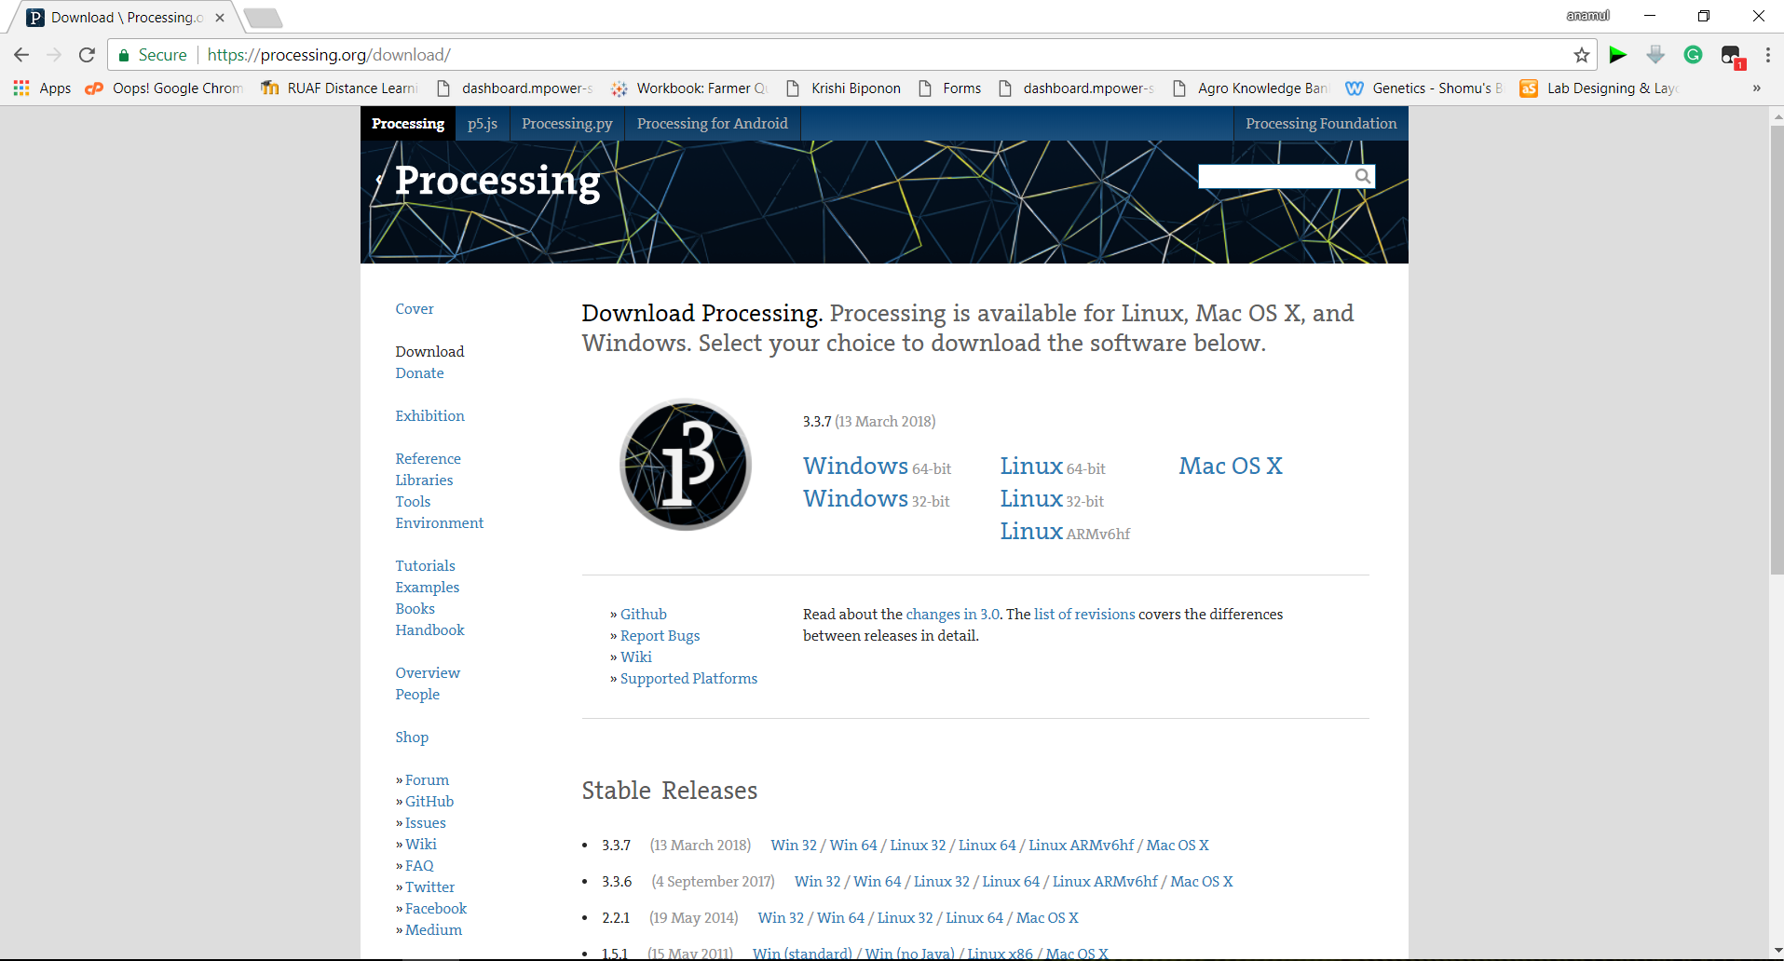
Task: Open the Github link below downloads
Action: [x=644, y=615]
